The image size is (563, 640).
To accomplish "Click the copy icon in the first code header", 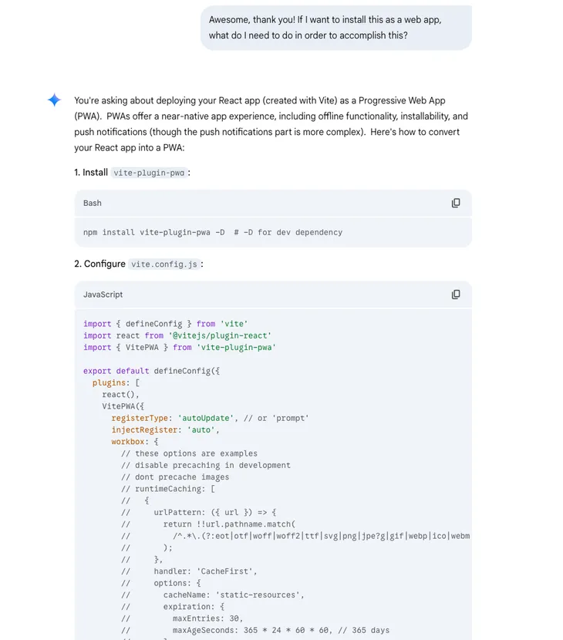I will [x=456, y=203].
